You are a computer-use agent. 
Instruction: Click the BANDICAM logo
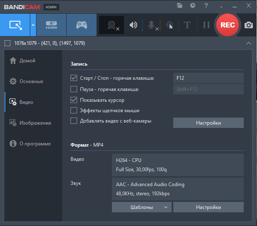pos(22,7)
